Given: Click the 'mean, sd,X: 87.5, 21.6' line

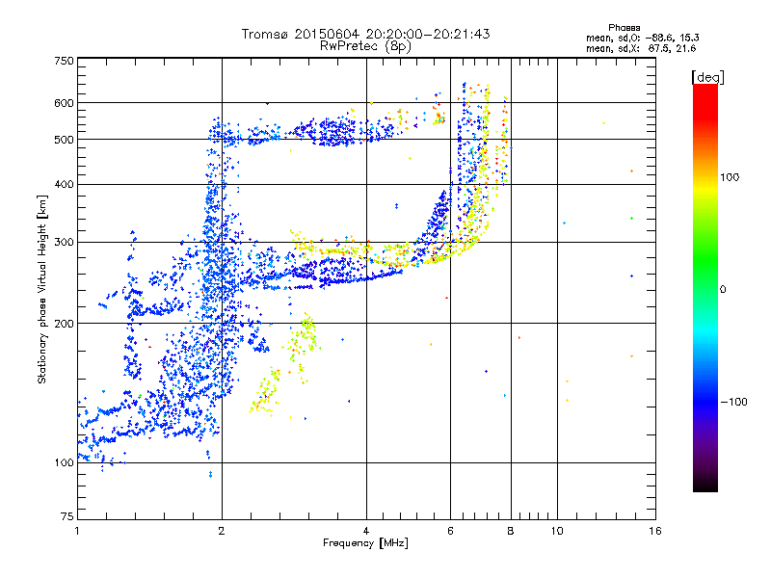Looking at the screenshot, I should pos(641,48).
